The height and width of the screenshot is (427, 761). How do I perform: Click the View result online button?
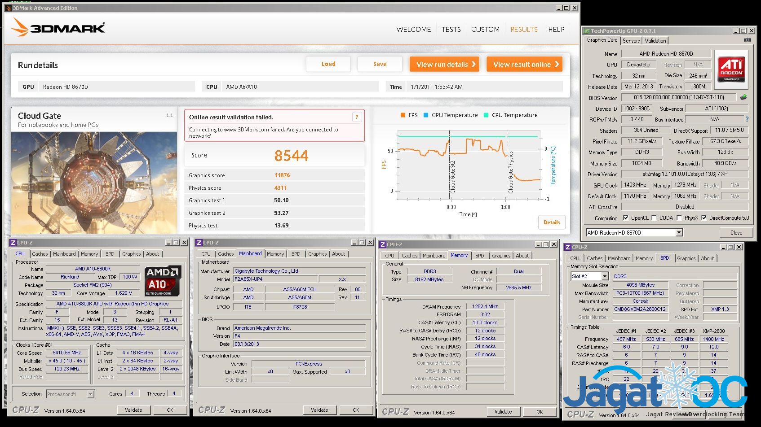coord(524,64)
